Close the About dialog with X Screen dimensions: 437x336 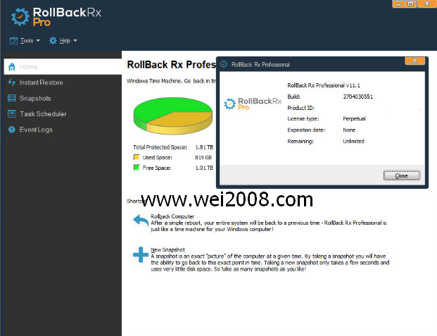tap(414, 61)
